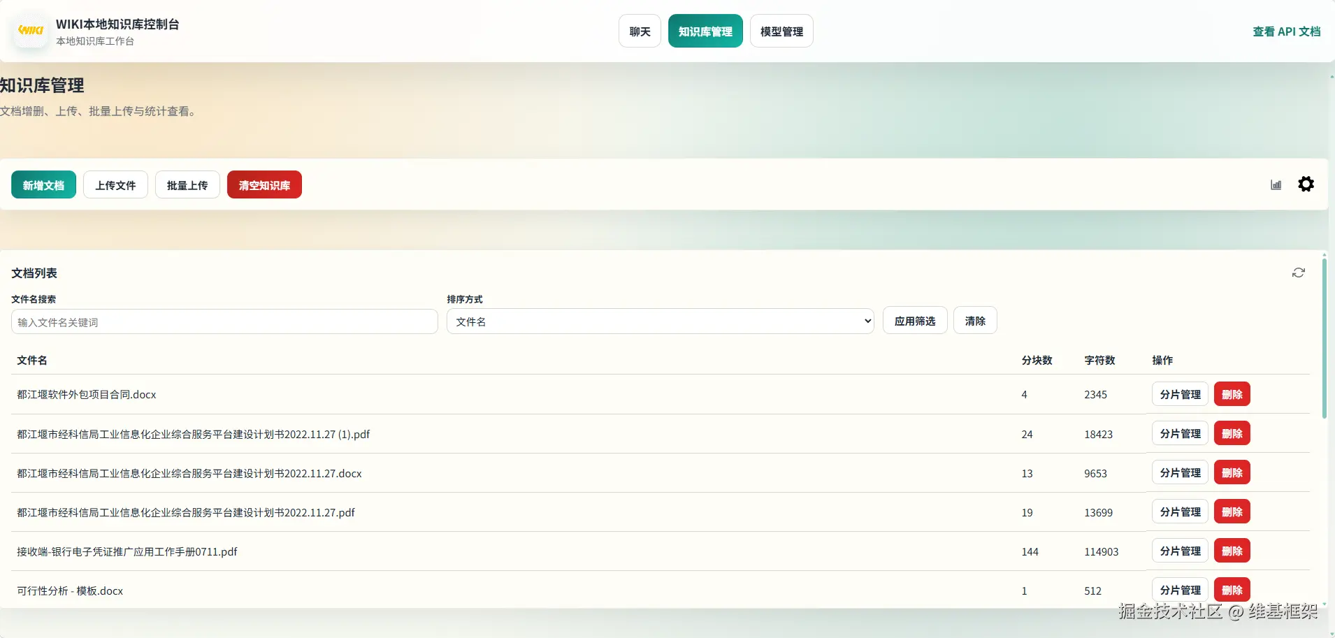Open 分片管理 for 建设计划书2022.11.27.pdf
This screenshot has height=638, width=1335.
click(x=1180, y=512)
